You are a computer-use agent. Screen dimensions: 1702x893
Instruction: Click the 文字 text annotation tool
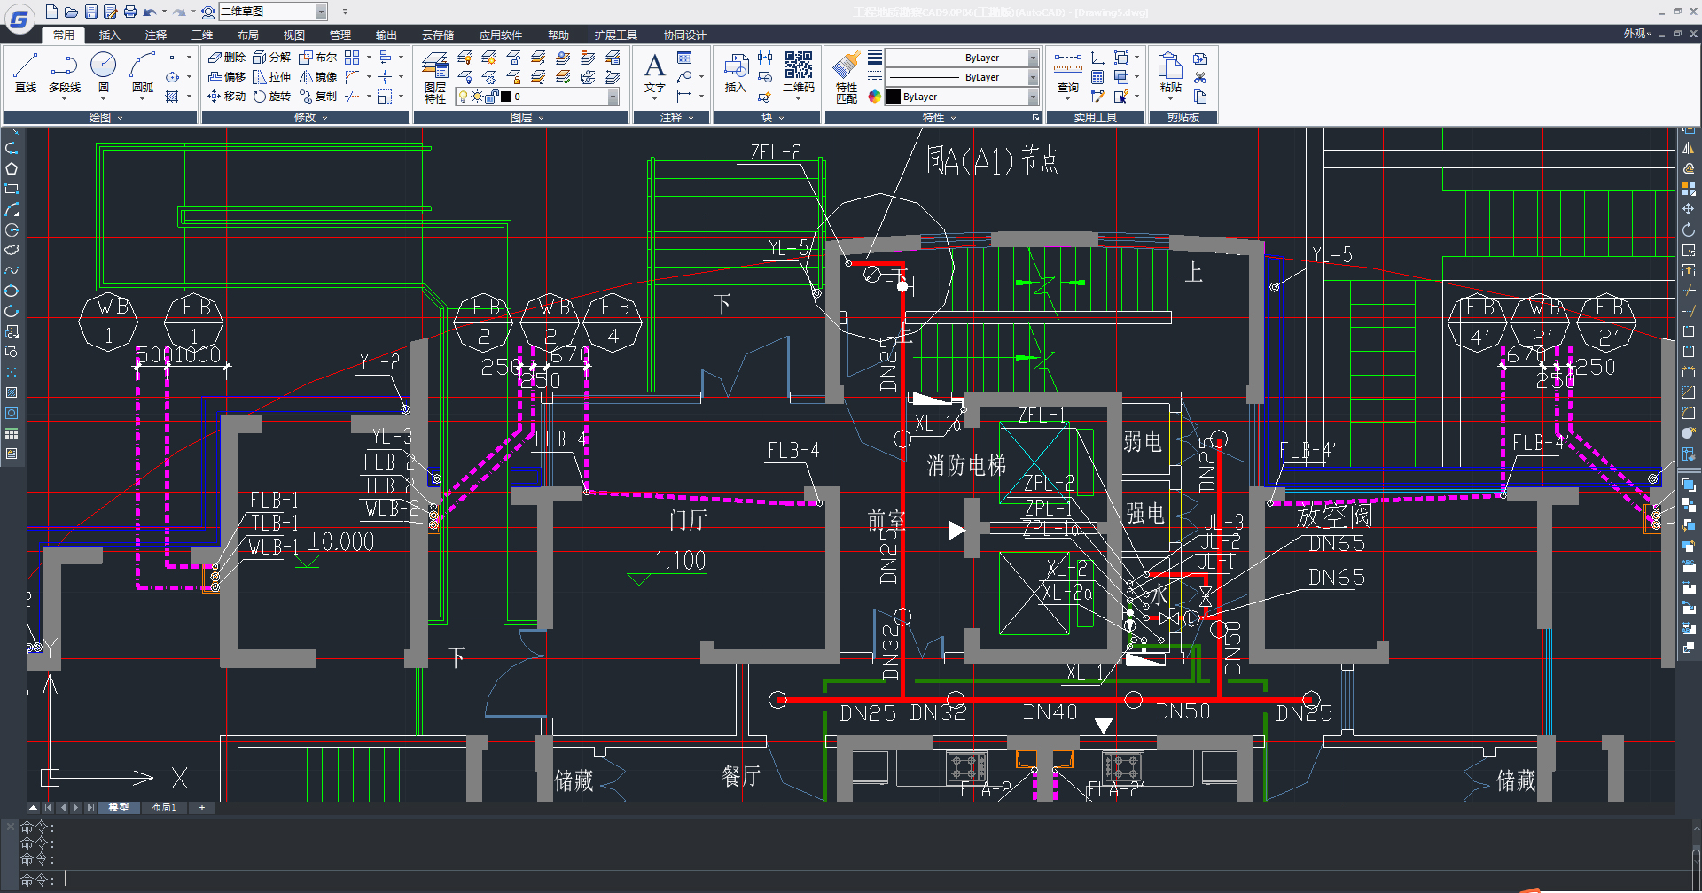[x=655, y=72]
